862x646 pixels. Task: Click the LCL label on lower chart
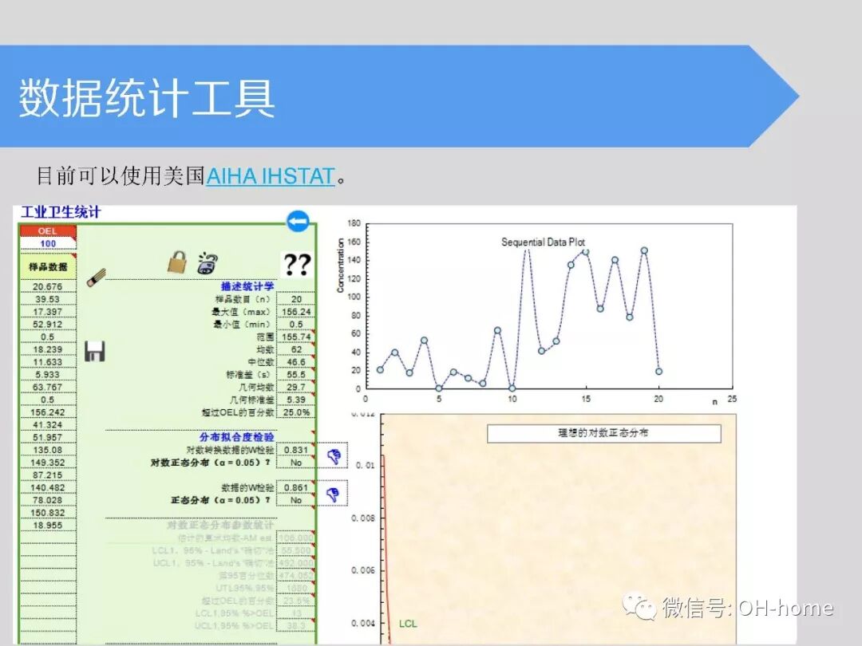tap(408, 624)
